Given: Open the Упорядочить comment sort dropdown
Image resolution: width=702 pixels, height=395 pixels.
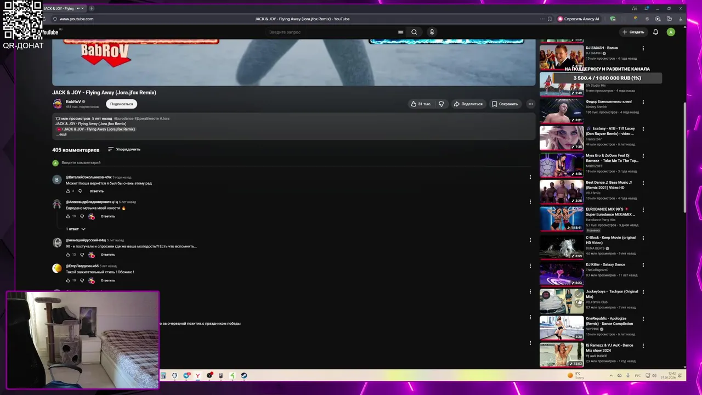Looking at the screenshot, I should [x=124, y=149].
